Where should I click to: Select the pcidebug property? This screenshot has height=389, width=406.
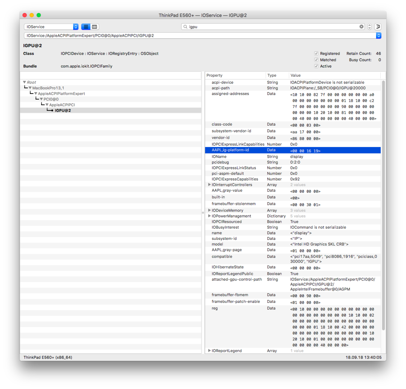[293, 162]
